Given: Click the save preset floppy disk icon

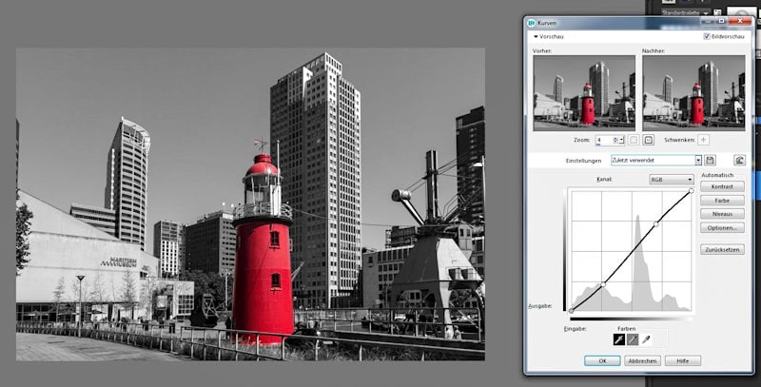Looking at the screenshot, I should tap(710, 161).
